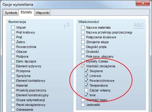Tick the Pręt kratowy checkbox
This screenshot has width=152, height=112.
(x=13, y=32)
